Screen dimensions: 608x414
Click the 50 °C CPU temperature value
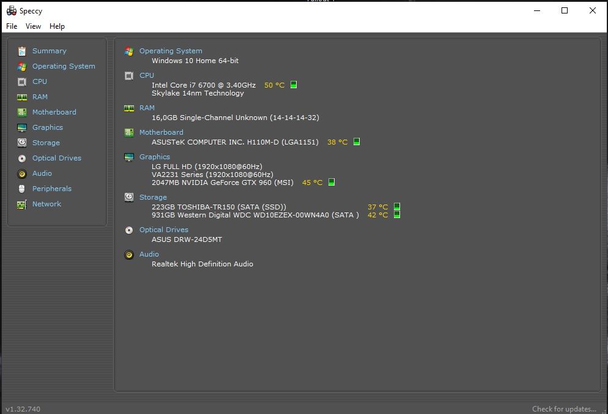[x=274, y=85]
